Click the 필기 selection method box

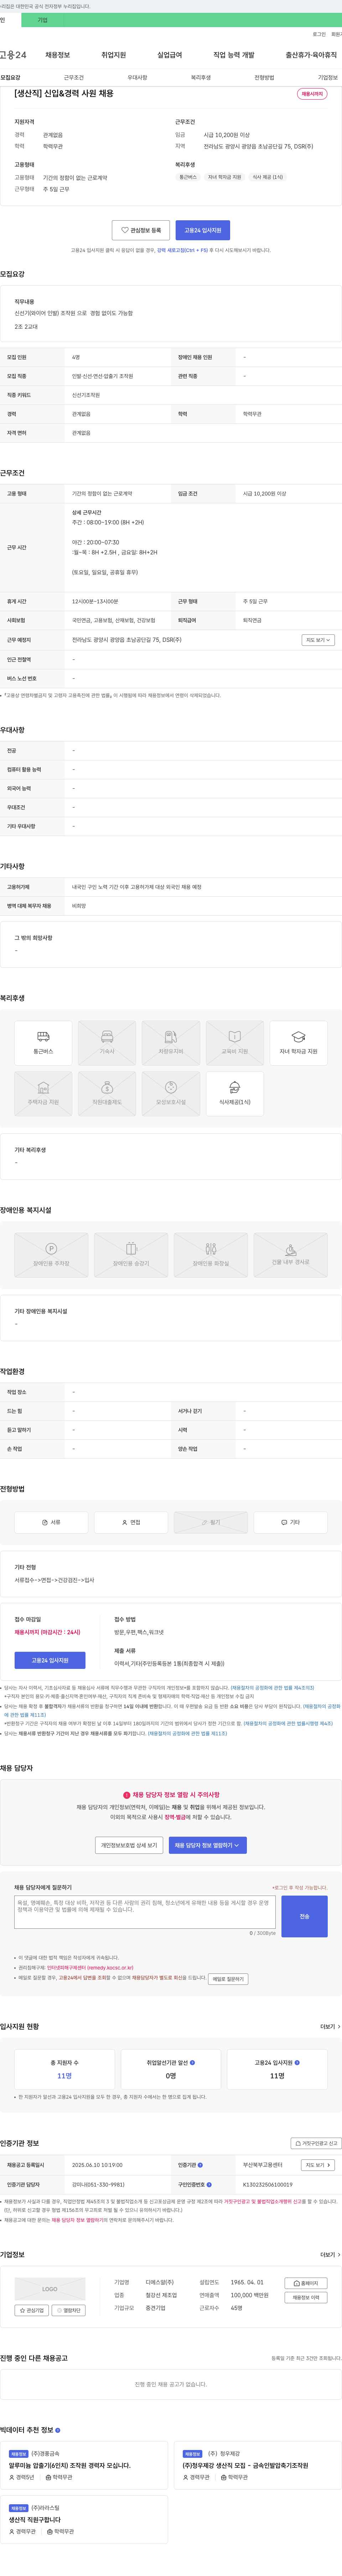211,1522
